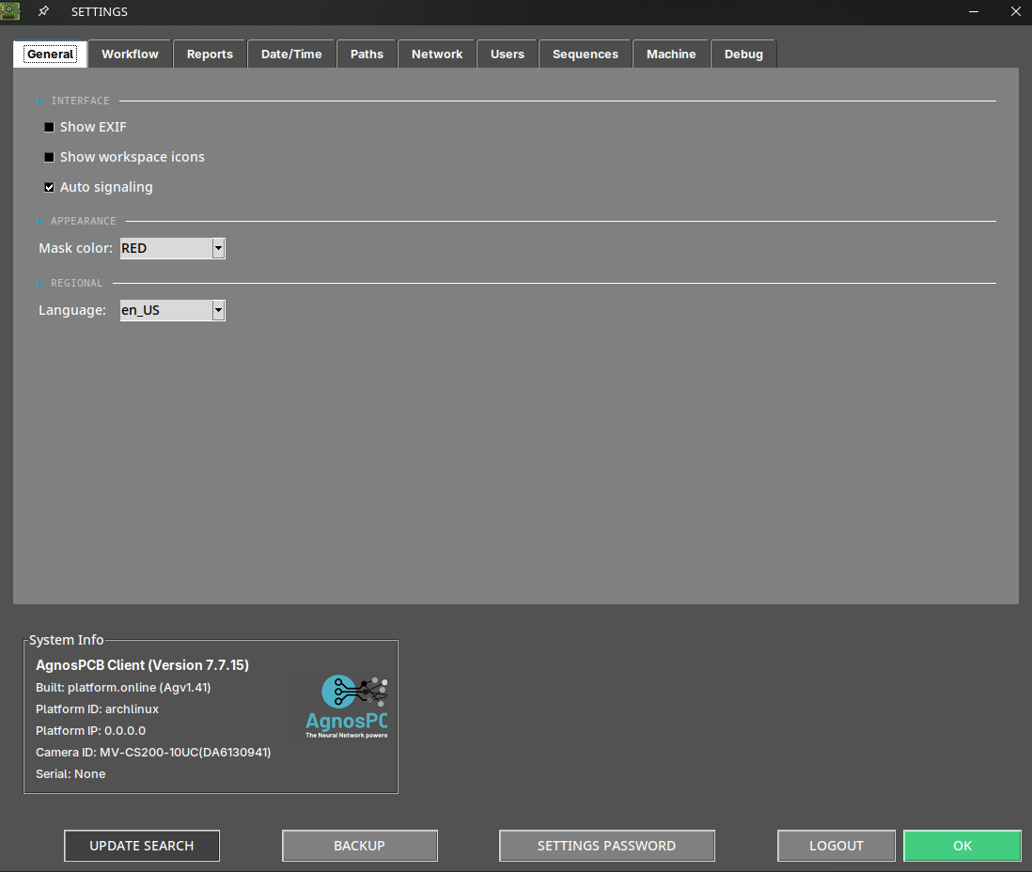Open the Debug tab
The height and width of the screenshot is (872, 1032).
click(x=743, y=54)
